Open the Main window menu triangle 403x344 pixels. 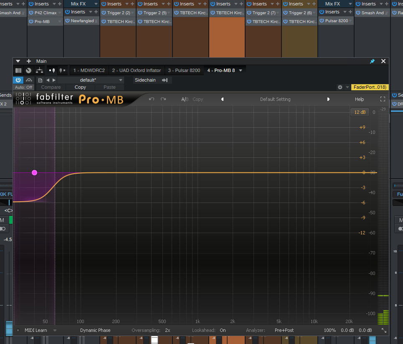pos(18,61)
